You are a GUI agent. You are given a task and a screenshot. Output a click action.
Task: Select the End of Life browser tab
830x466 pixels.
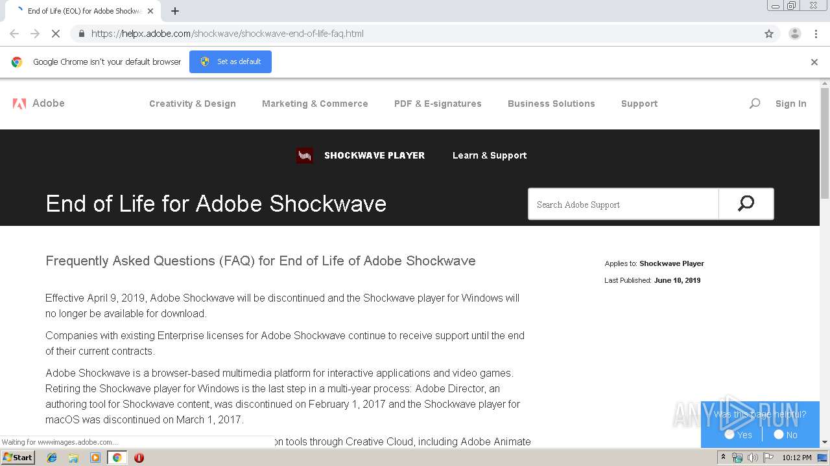[82, 11]
